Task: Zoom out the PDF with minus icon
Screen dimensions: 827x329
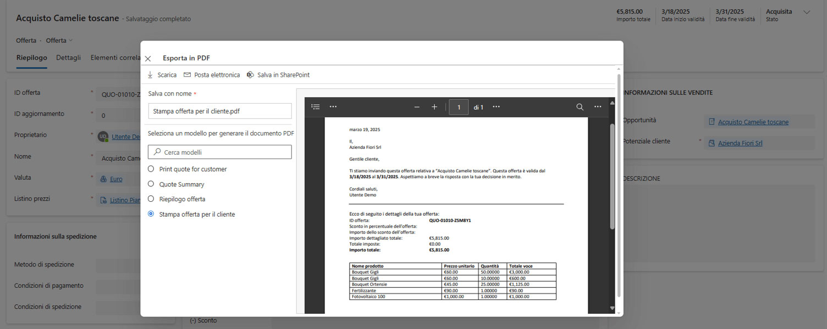Action: click(x=417, y=107)
